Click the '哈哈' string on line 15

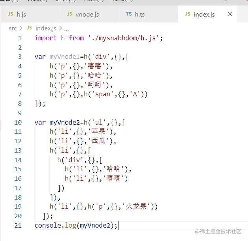point(114,169)
